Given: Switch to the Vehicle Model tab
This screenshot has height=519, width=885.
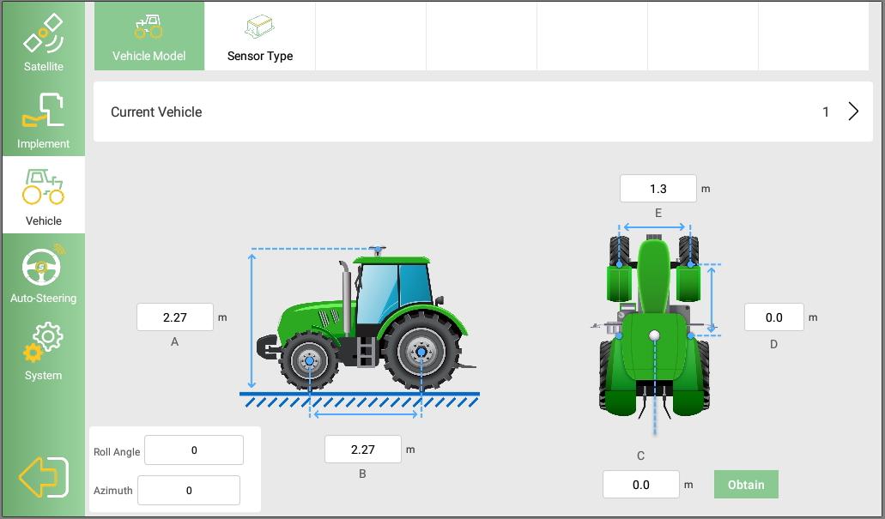Looking at the screenshot, I should tap(149, 36).
